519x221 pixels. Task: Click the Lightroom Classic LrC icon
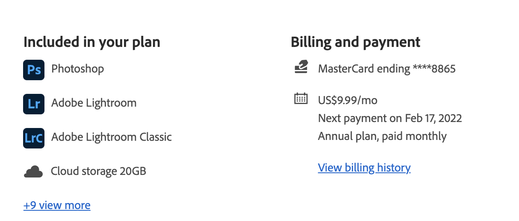(x=34, y=138)
